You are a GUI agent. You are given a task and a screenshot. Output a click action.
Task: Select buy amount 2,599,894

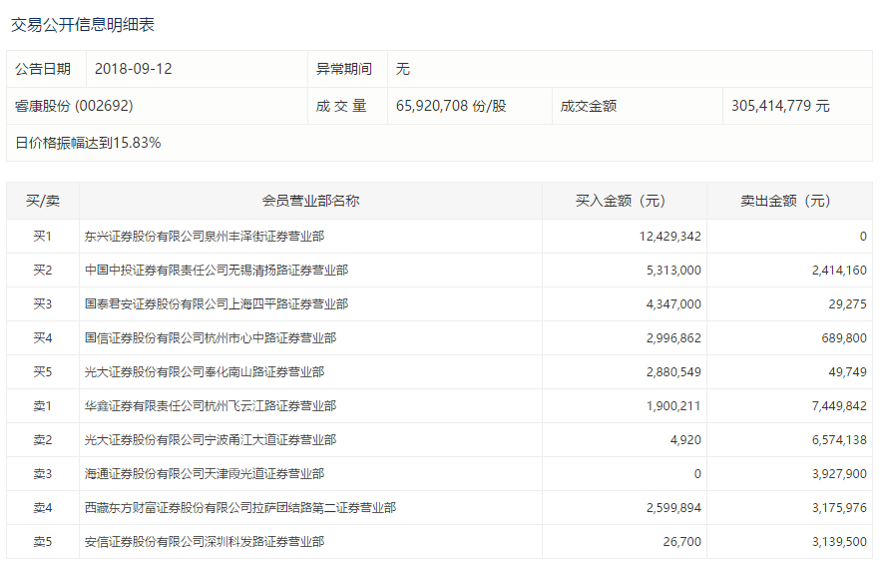click(673, 508)
